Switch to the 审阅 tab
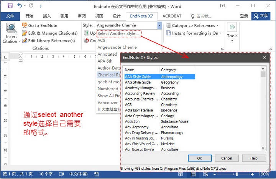This screenshot has height=179, width=276. tap(82, 16)
